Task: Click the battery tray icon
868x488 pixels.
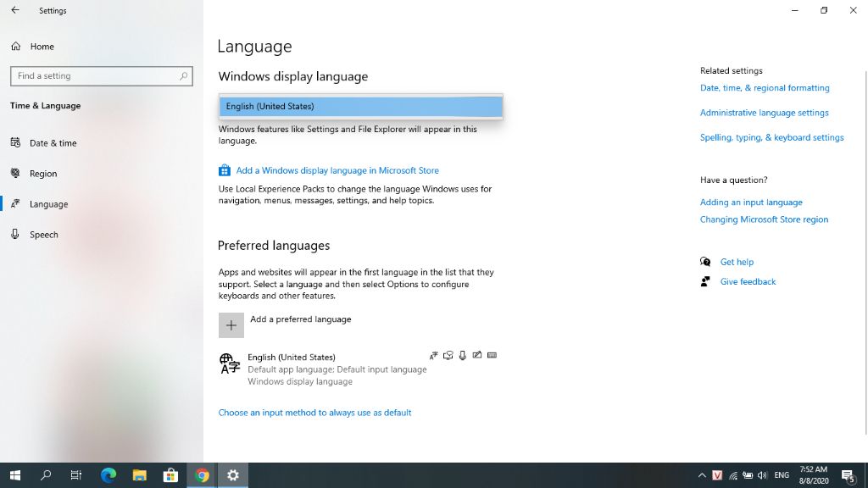Action: [748, 475]
